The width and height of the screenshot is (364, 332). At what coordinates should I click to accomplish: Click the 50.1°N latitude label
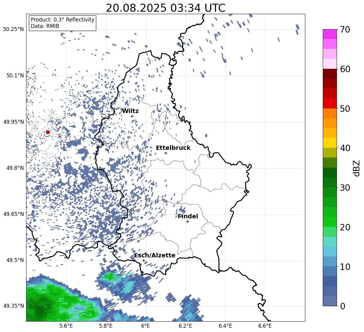pyautogui.click(x=15, y=76)
